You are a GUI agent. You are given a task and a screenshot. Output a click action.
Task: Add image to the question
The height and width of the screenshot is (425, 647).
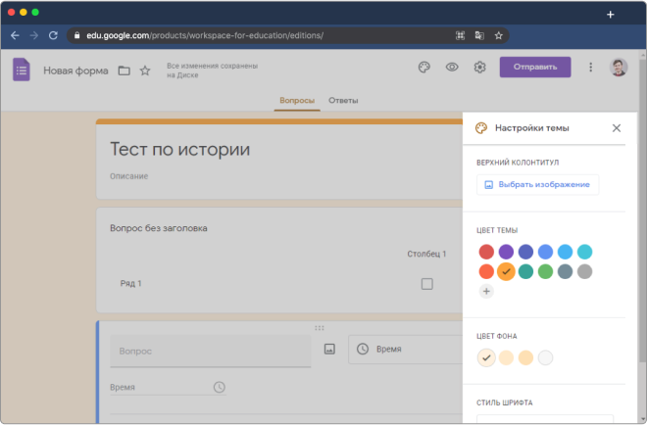coord(329,350)
